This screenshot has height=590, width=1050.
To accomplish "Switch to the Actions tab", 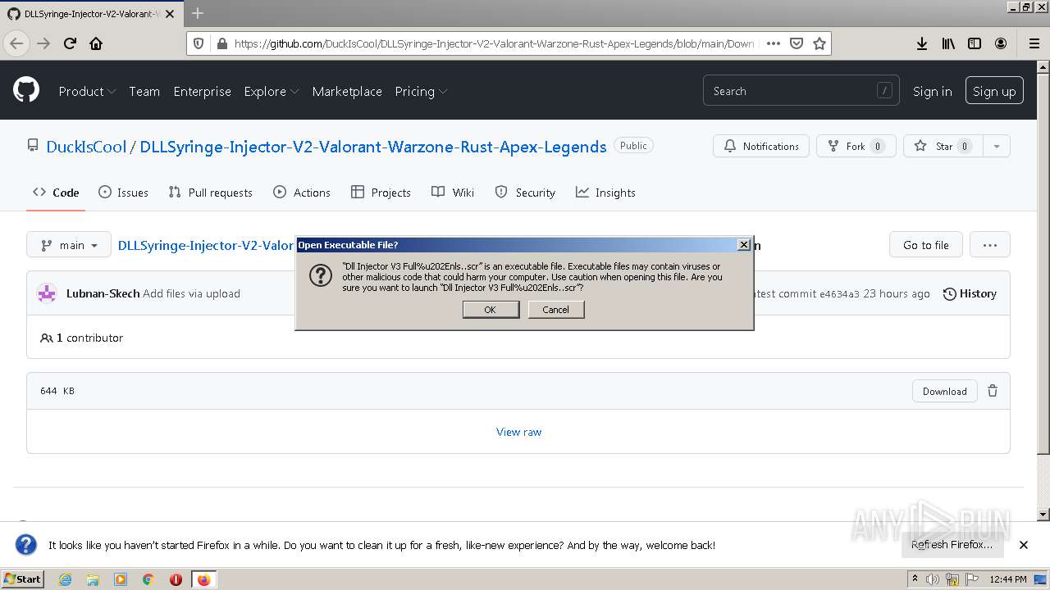I will click(302, 193).
